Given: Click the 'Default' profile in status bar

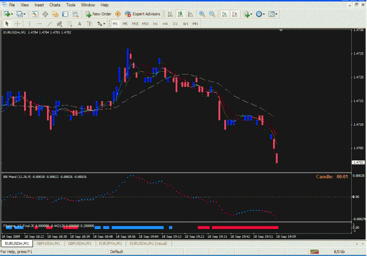Looking at the screenshot, I should point(117,252).
